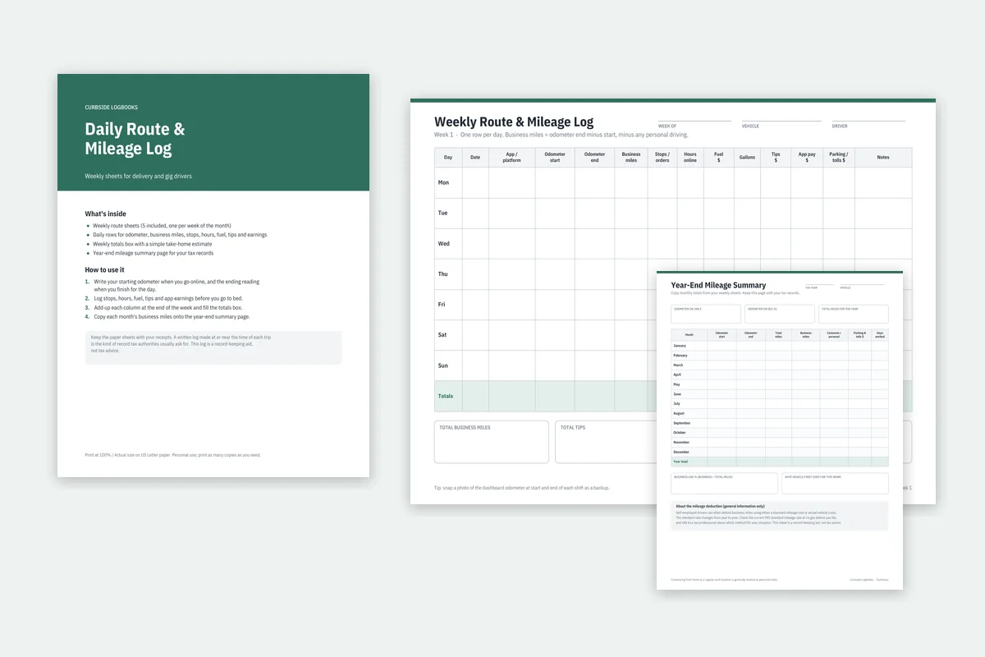
Task: Click the 'Wed' row label
Action: point(444,244)
